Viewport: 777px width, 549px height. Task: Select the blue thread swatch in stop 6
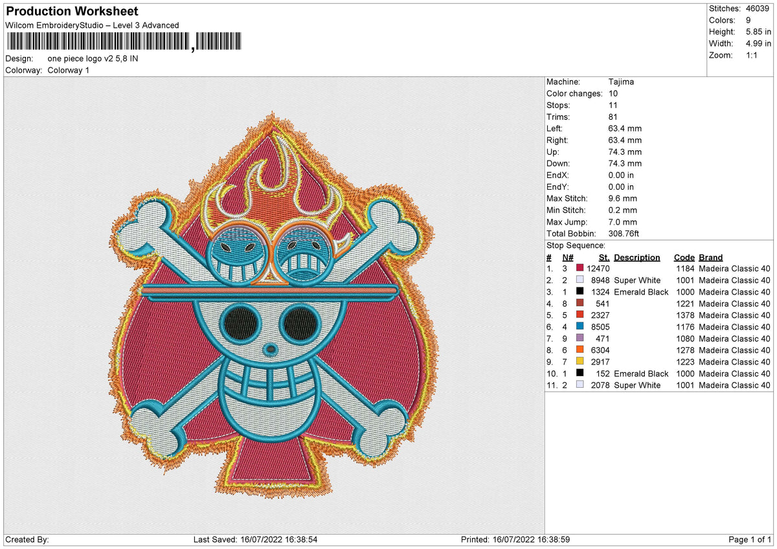tap(580, 327)
